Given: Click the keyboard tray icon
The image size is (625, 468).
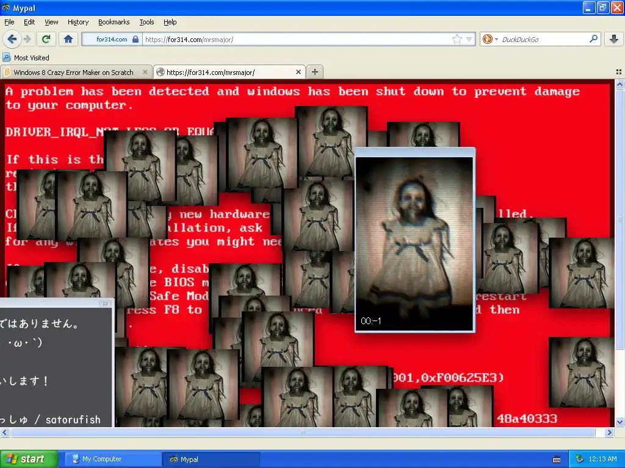Looking at the screenshot, I should point(557,459).
